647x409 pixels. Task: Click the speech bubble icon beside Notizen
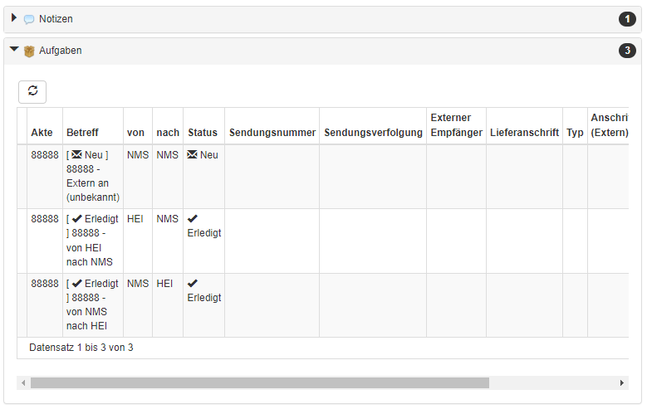29,19
